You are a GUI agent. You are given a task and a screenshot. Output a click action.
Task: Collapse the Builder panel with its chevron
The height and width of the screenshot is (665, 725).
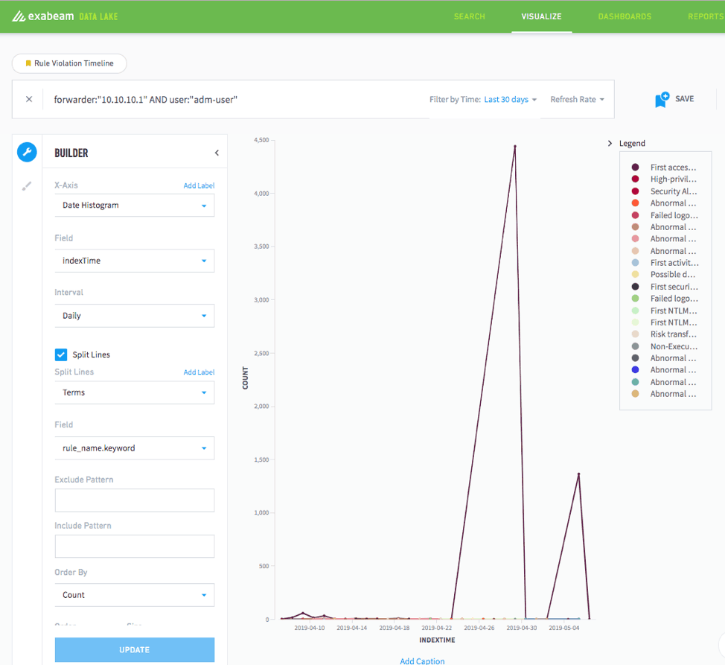tap(216, 152)
